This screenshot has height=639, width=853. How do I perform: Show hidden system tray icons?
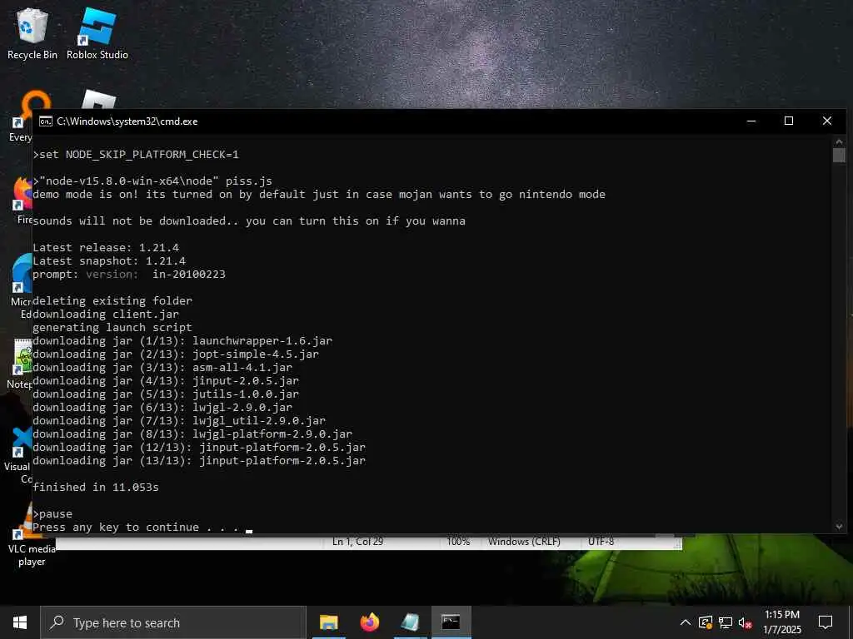point(686,622)
